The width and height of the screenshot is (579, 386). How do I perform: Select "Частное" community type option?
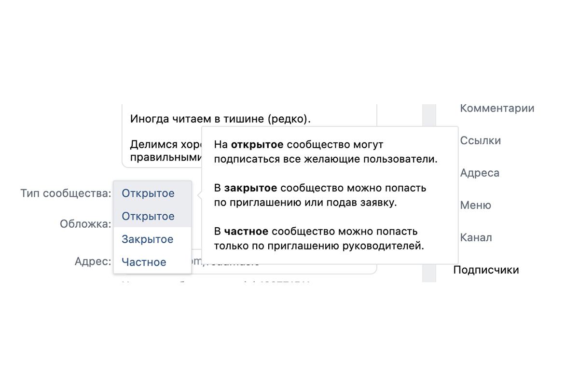[x=144, y=262]
